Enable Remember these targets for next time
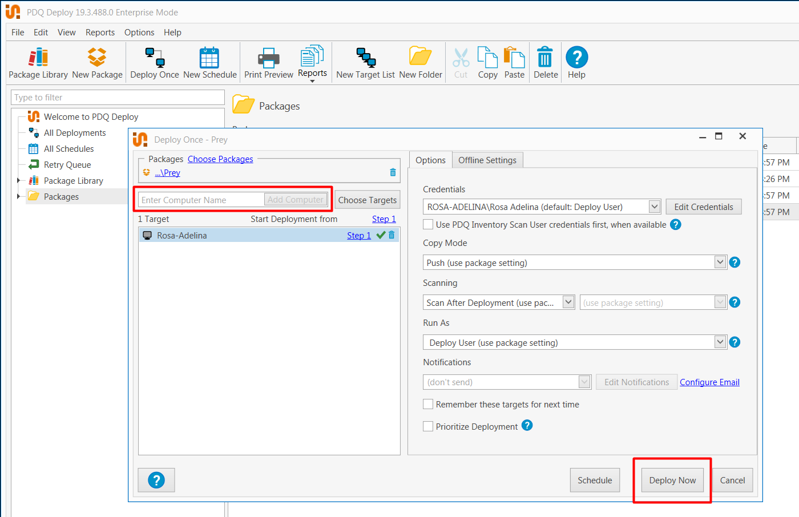 point(428,404)
